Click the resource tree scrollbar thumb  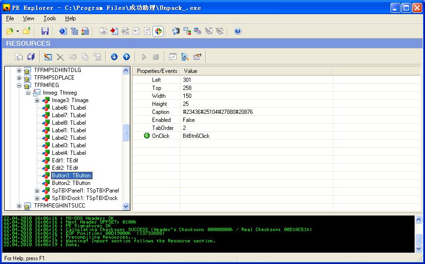tap(126, 132)
